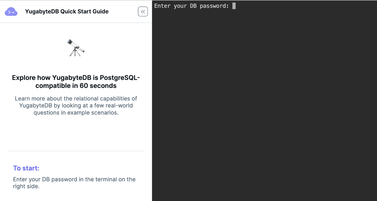The width and height of the screenshot is (377, 201).
Task: Click the divider line above 'To start:'
Action: (x=76, y=151)
